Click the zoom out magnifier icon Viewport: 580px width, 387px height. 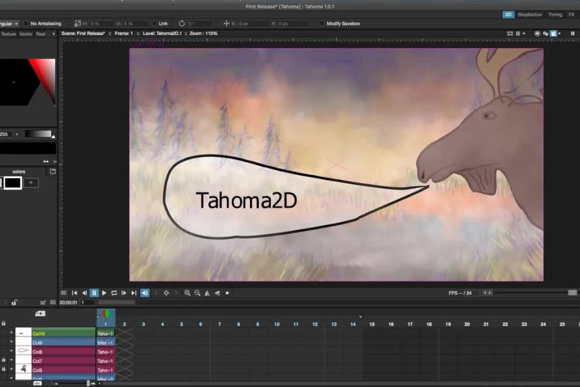tap(197, 293)
